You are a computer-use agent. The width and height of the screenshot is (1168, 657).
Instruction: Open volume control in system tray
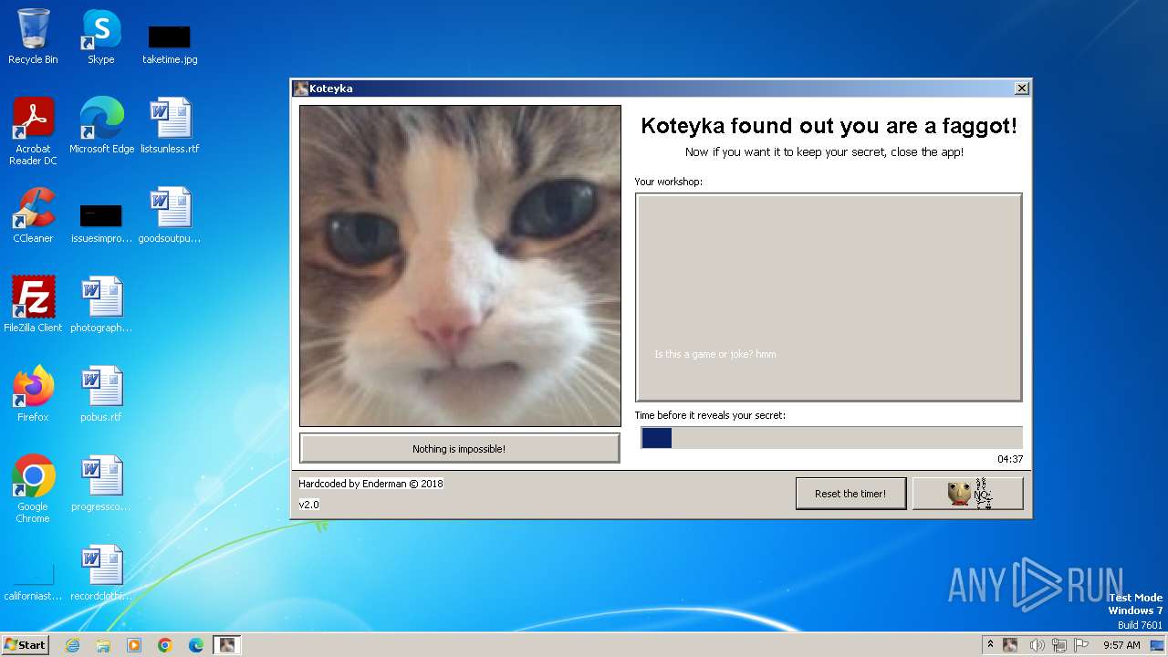pyautogui.click(x=1037, y=645)
